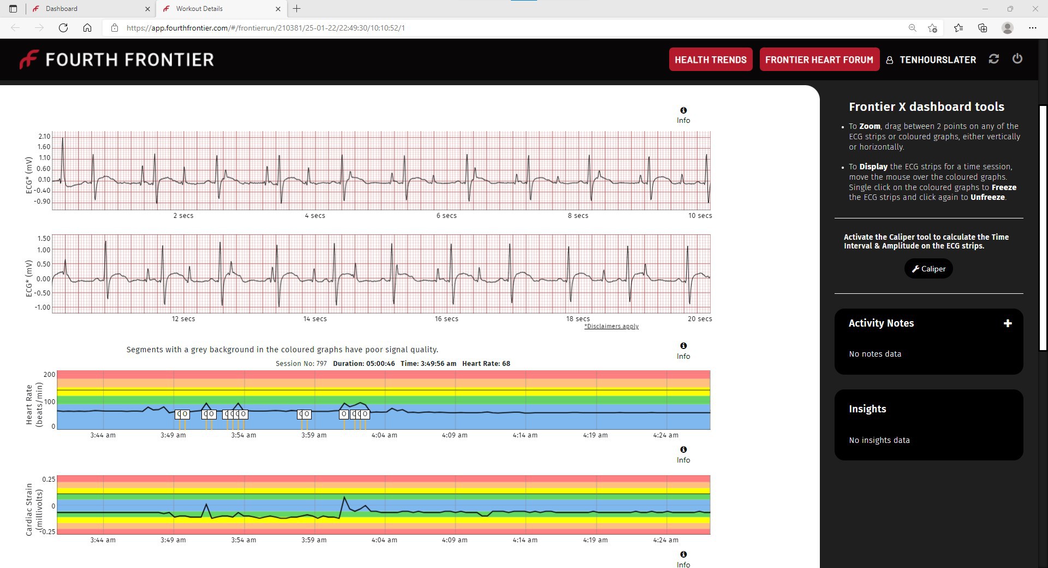Open the Health Trends page
This screenshot has width=1048, height=568.
(711, 60)
